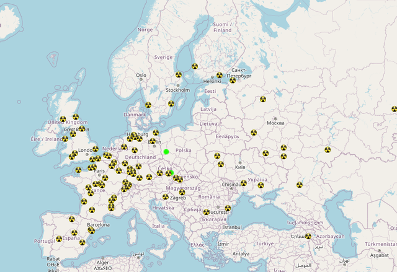The height and width of the screenshot is (272, 397).
Task: Select the nuclear marker off Brittany's coast
Action: tap(79, 170)
